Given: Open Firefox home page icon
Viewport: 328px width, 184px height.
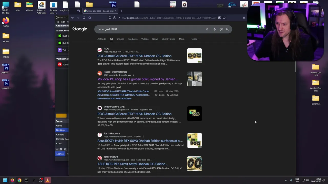Looking at the screenshot, I should pos(90,18).
